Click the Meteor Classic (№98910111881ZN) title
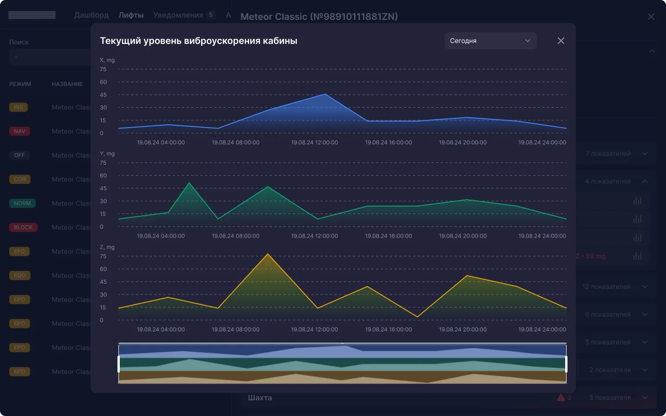 click(x=319, y=17)
